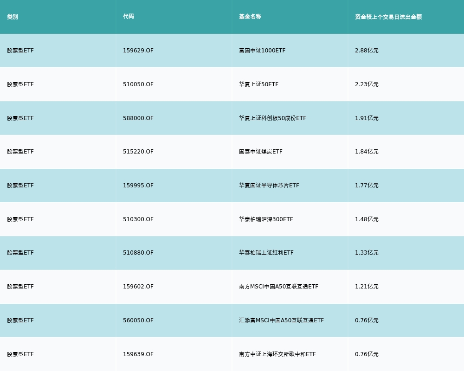Screen dimensions: 464x371
Task: Select fund code 159629.OF
Action: 138,51
